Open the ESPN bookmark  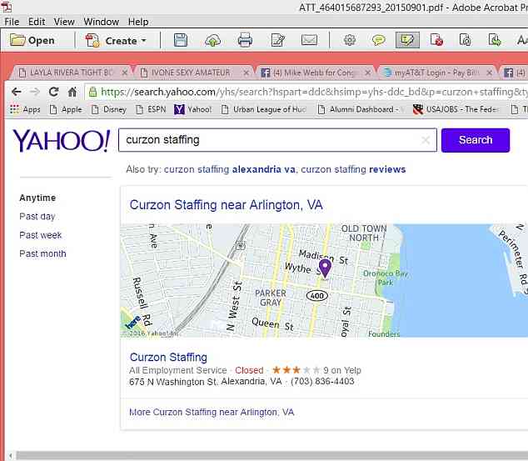coord(151,109)
